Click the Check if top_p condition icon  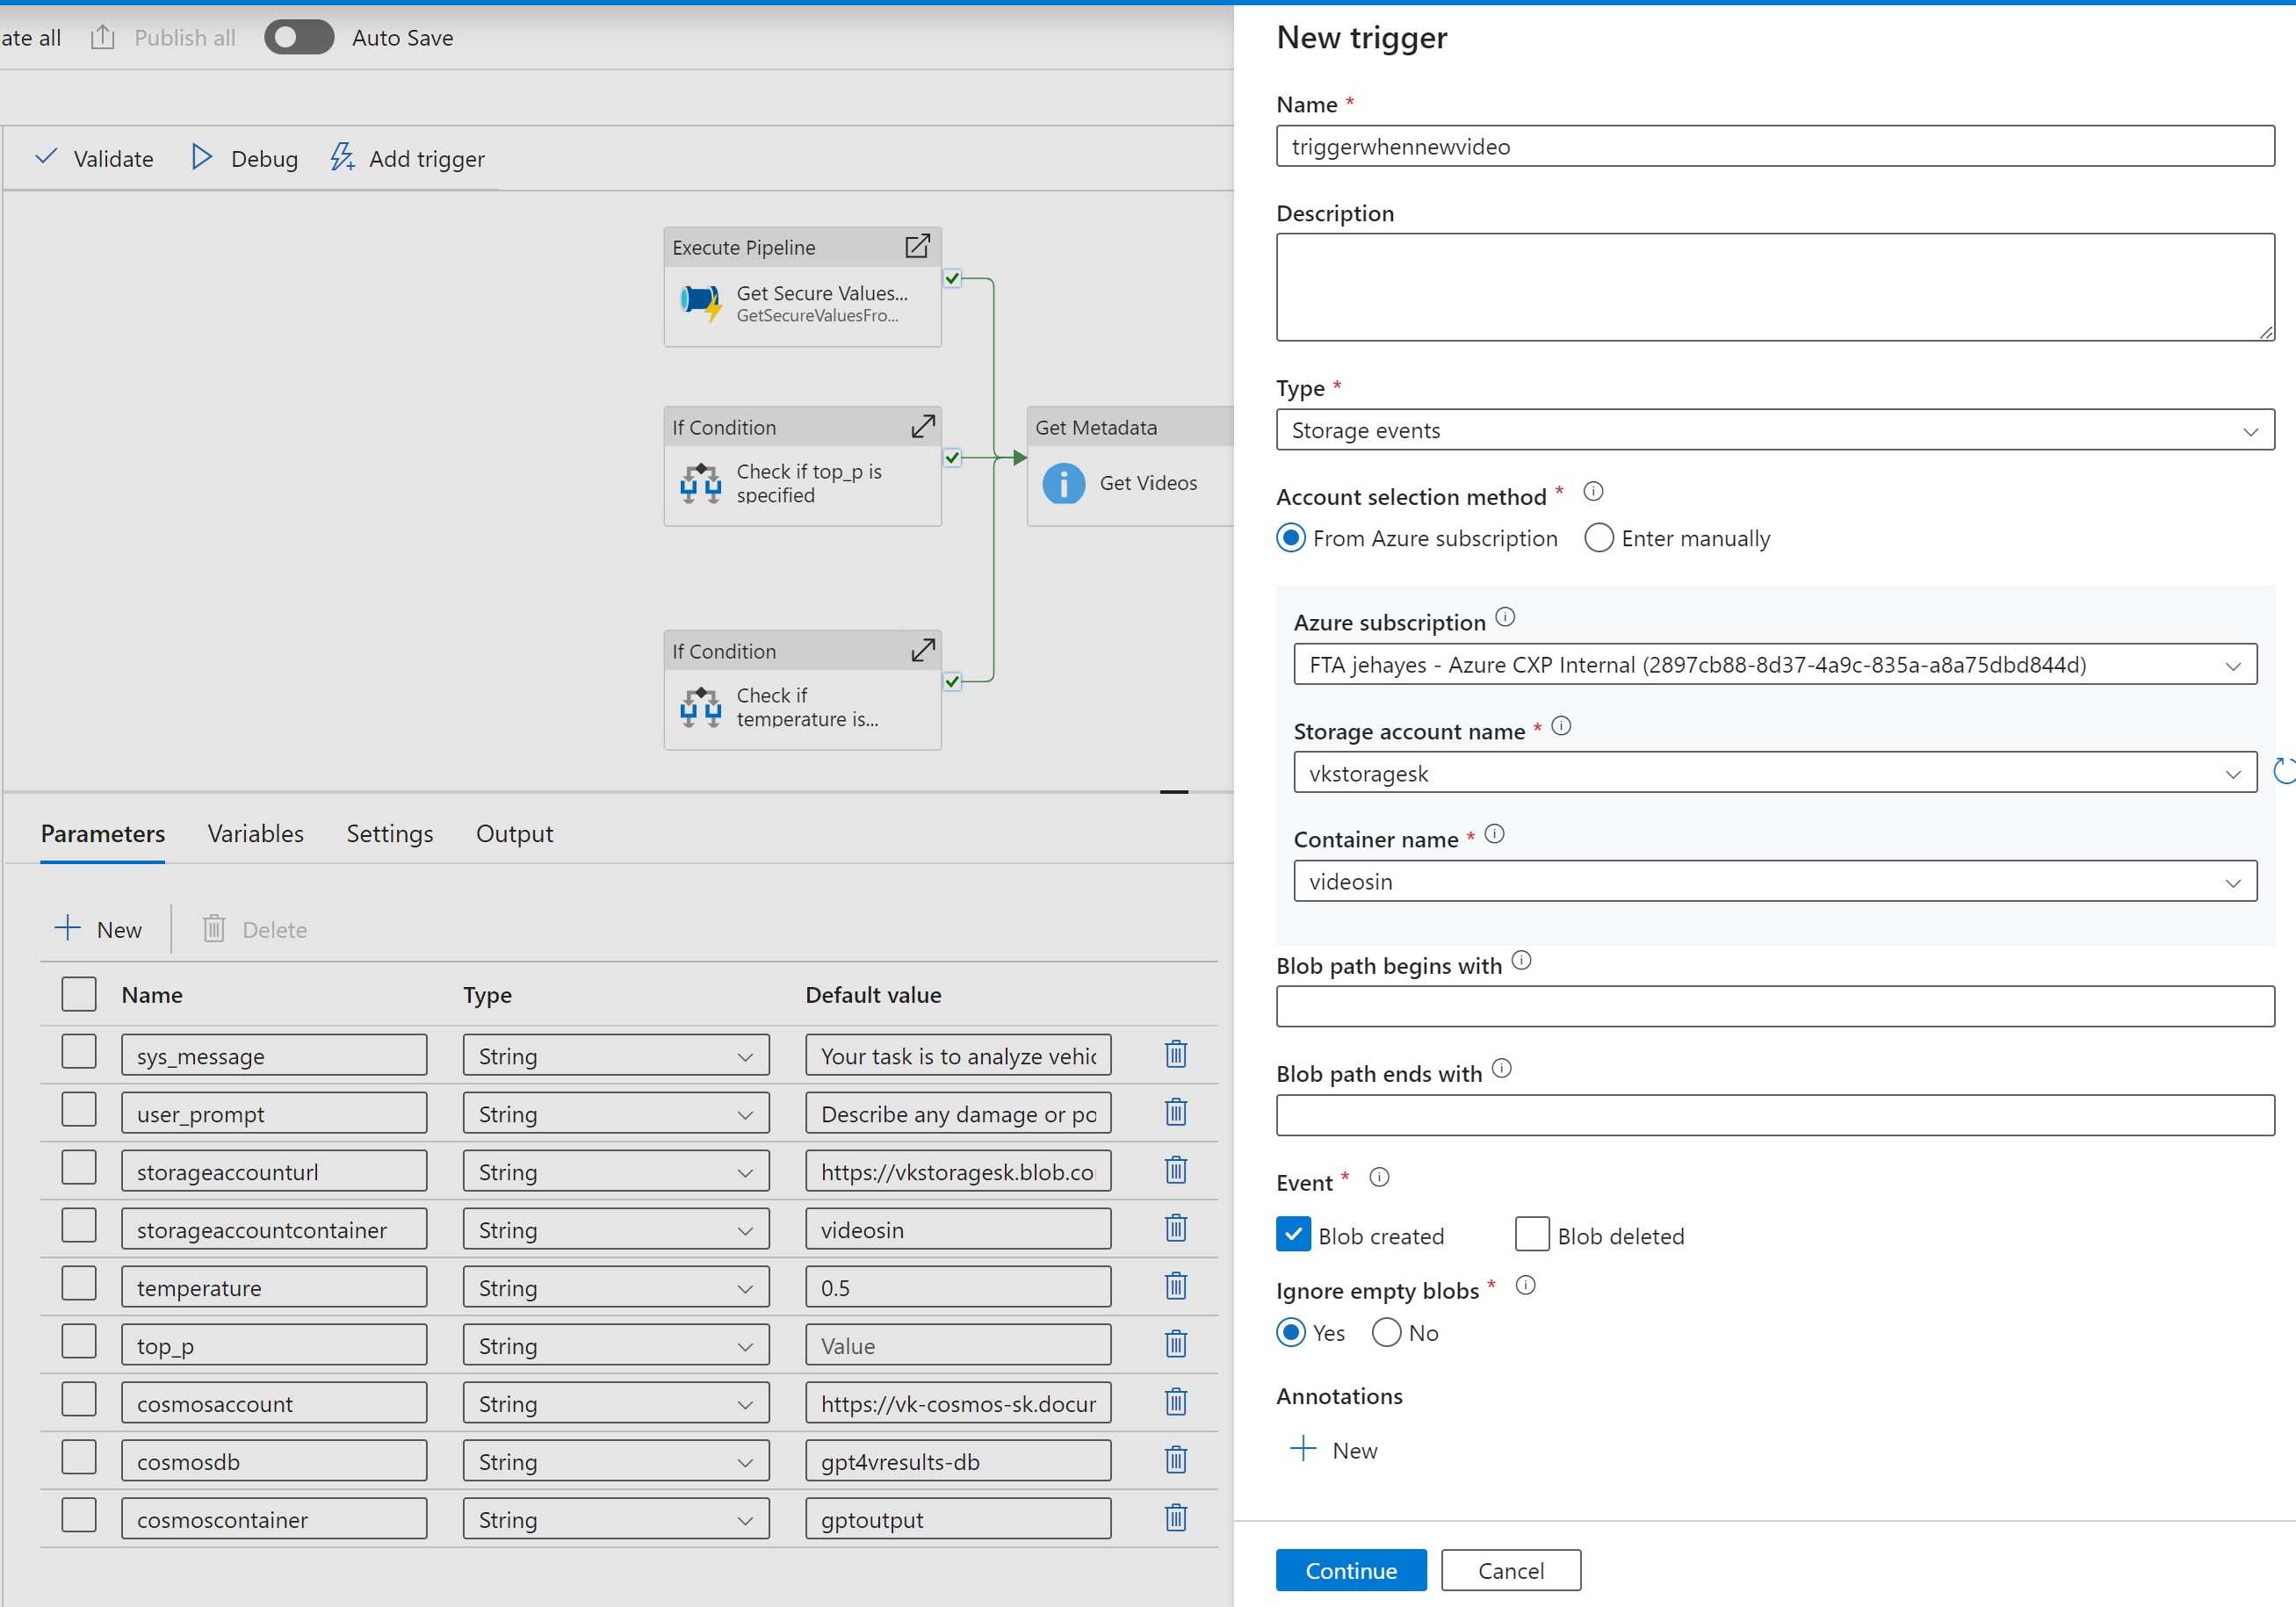pyautogui.click(x=701, y=483)
